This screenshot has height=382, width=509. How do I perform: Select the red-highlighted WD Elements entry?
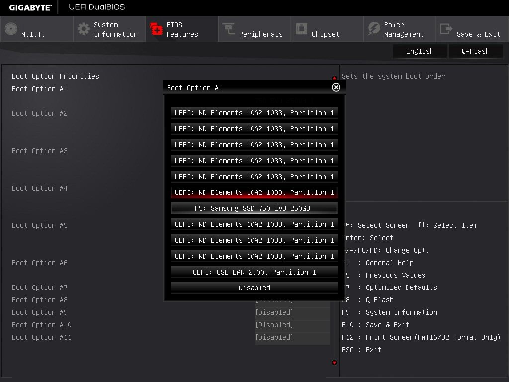coord(254,192)
